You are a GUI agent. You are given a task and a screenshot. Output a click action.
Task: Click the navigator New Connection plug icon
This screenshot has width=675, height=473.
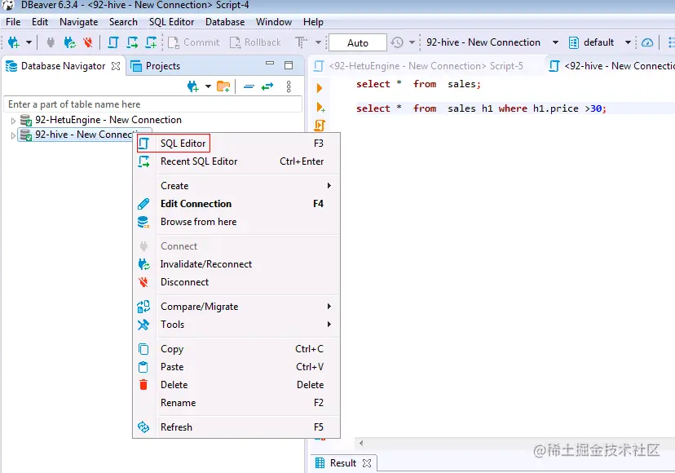point(193,86)
